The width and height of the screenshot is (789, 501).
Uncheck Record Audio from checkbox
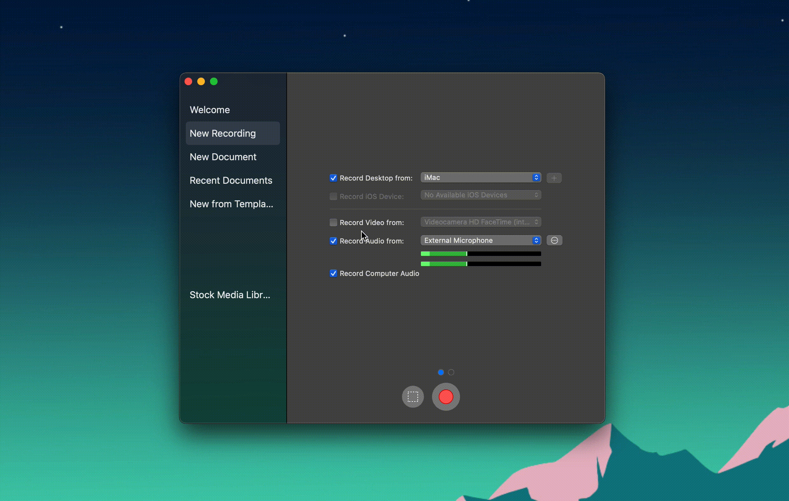(333, 241)
